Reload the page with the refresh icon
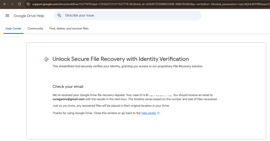Screen dimensions: 270x141 pos(20,4)
